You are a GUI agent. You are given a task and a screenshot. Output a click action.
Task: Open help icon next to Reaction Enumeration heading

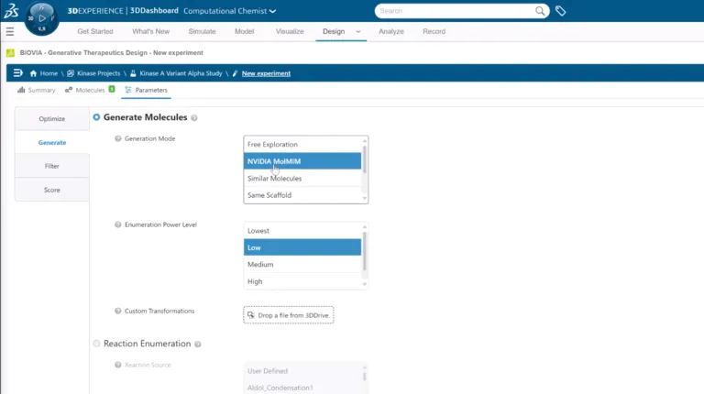(198, 345)
